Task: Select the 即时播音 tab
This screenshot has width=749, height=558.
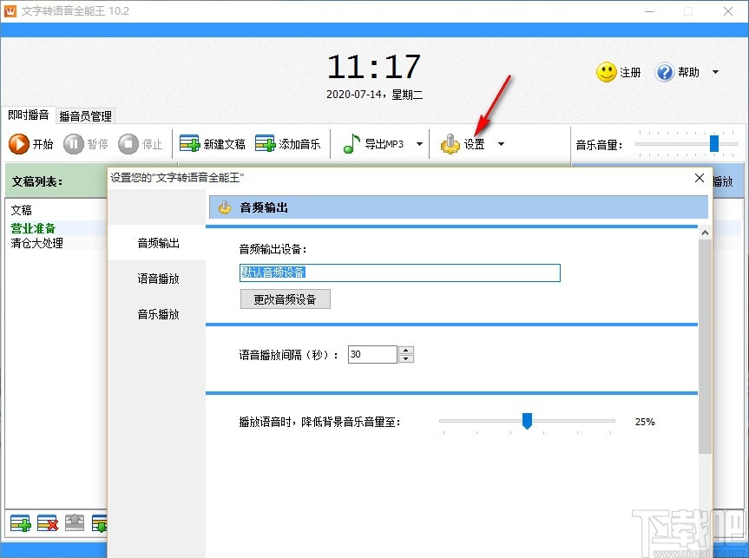Action: click(27, 115)
